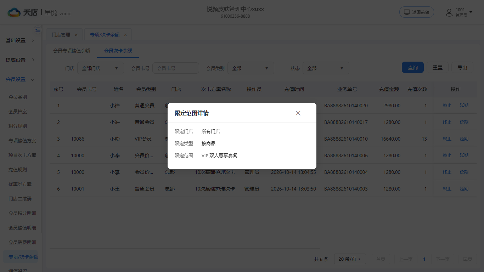
Task: Open the 状态 dropdown
Action: (326, 68)
